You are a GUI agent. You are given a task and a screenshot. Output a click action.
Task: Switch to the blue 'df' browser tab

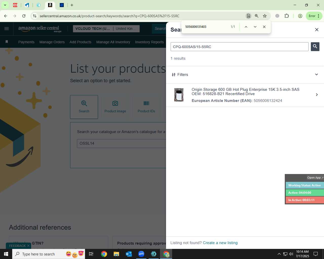(62, 5)
